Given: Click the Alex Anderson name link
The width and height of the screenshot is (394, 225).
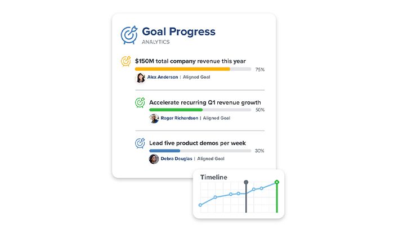Looking at the screenshot, I should click(163, 77).
